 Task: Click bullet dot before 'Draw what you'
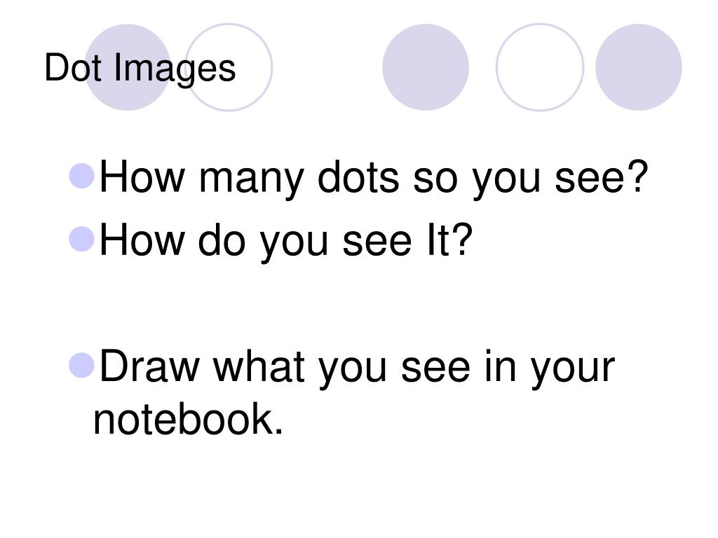coord(82,365)
